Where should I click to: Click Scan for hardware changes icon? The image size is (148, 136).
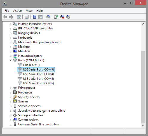(x=48, y=17)
